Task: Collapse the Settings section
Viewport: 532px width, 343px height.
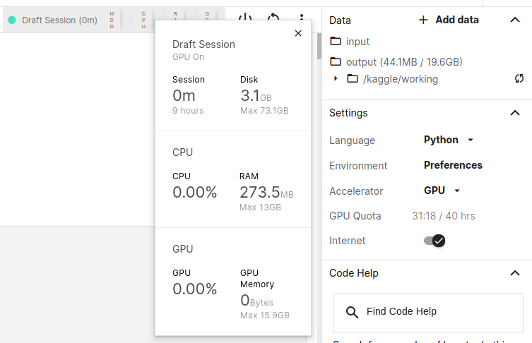Action: click(515, 113)
